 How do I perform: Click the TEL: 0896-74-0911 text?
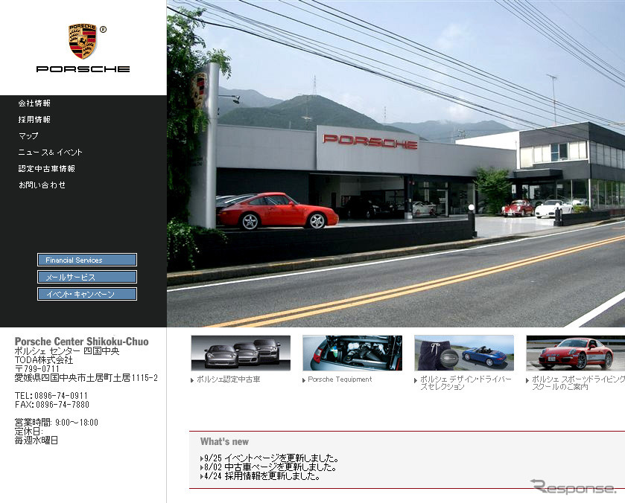click(51, 395)
